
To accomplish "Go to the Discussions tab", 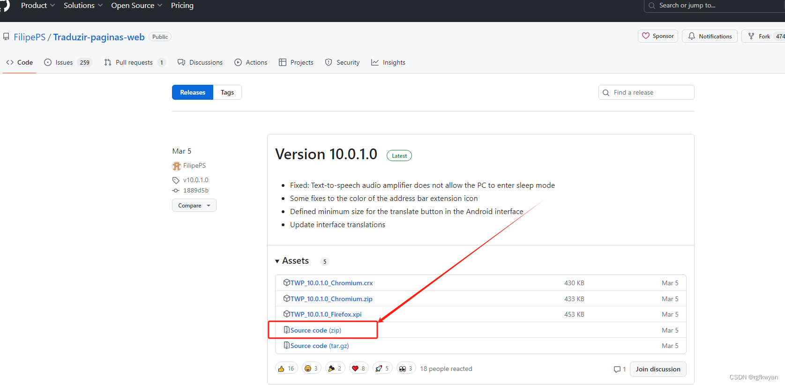I will [200, 62].
